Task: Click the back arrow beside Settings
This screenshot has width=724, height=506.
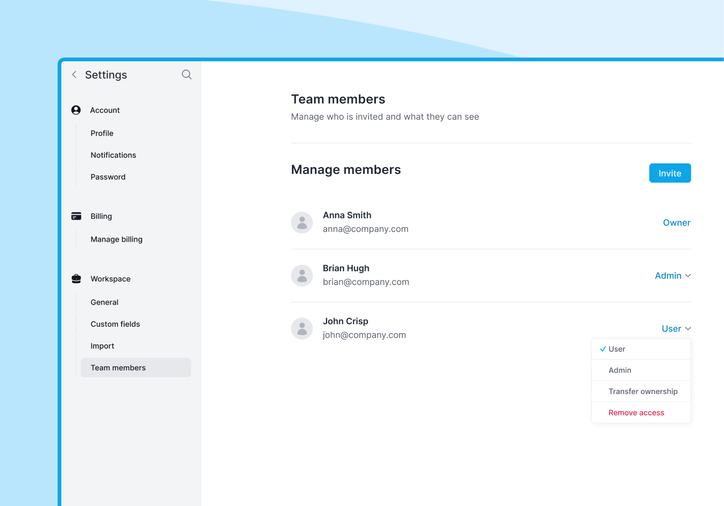Action: tap(74, 74)
